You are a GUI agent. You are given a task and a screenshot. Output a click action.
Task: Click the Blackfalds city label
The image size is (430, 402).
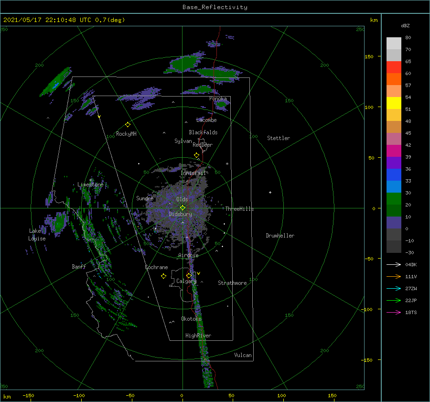point(203,132)
